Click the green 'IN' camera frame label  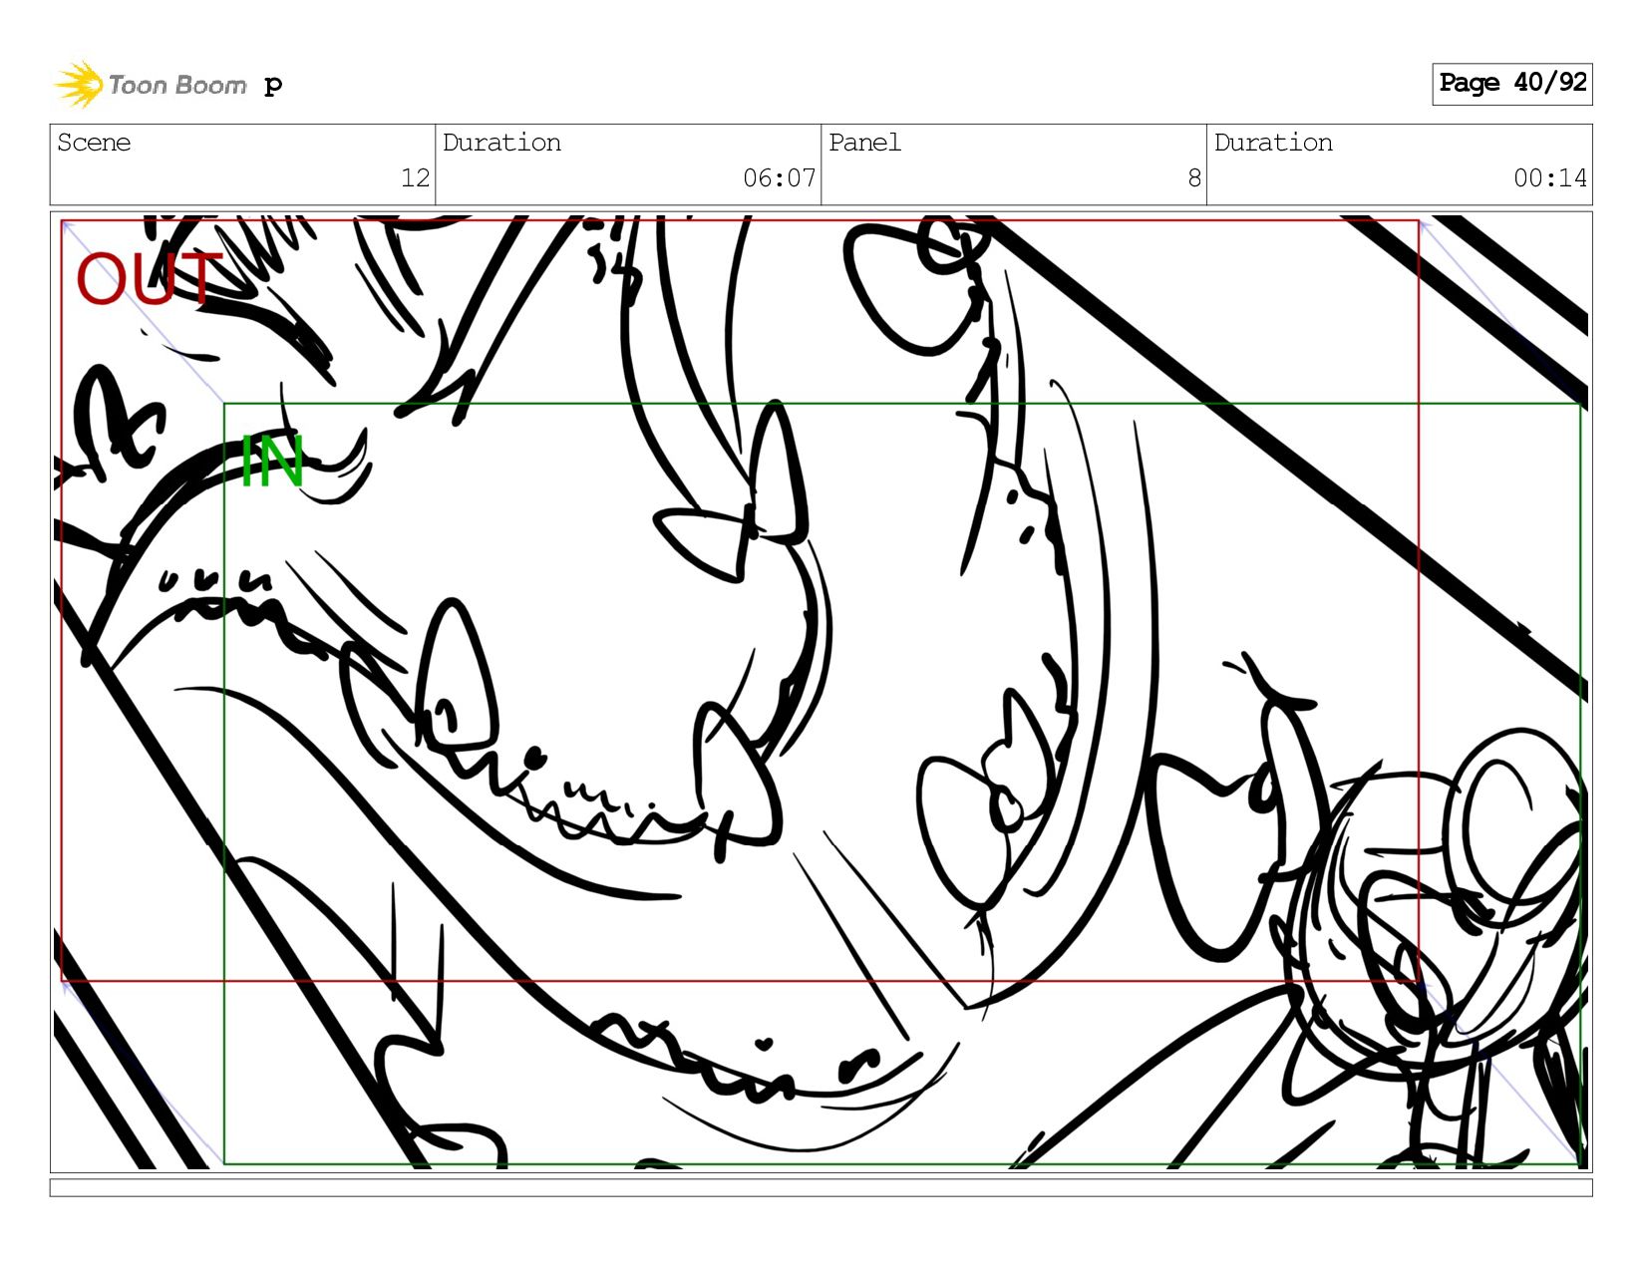click(272, 461)
